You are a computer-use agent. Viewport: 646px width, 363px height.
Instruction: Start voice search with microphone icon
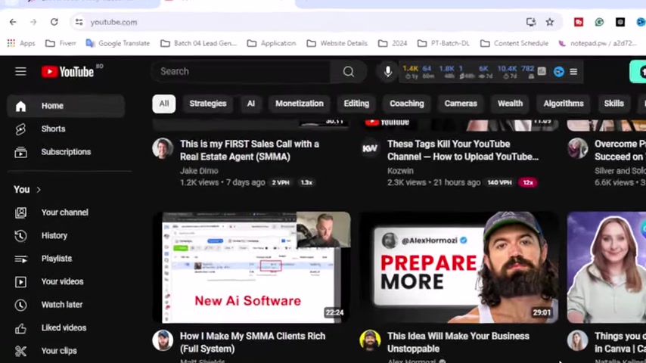pyautogui.click(x=387, y=72)
